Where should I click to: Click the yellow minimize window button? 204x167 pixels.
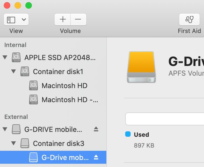click(x=18, y=5)
